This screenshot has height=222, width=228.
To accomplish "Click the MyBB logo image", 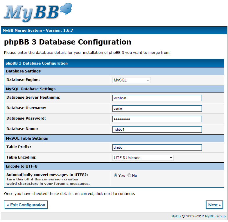I will (x=38, y=13).
